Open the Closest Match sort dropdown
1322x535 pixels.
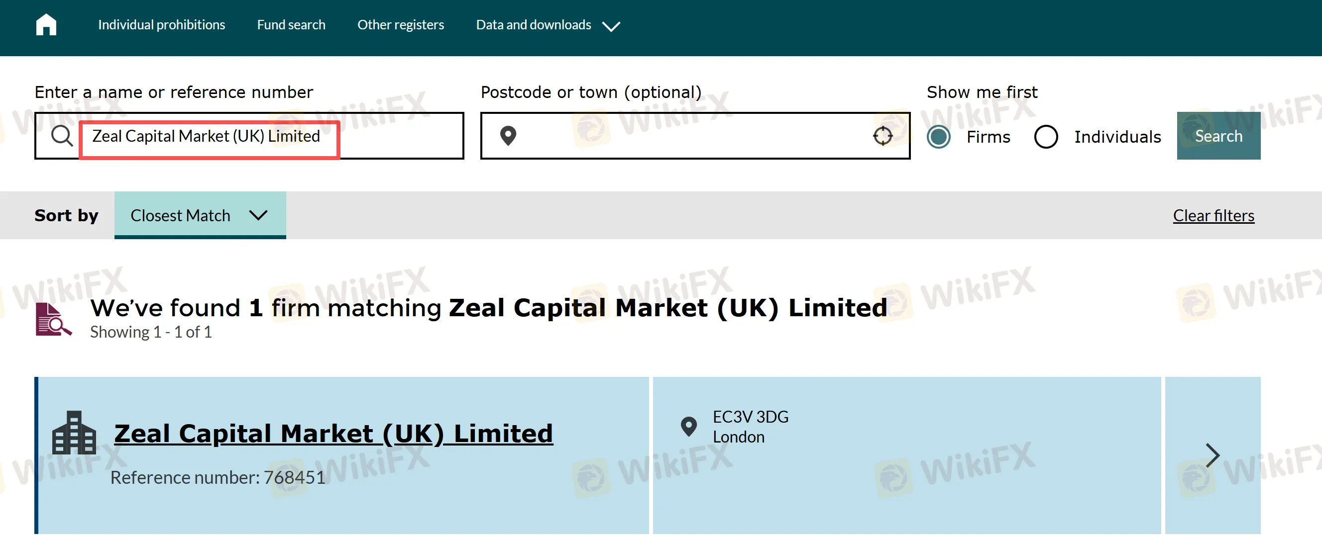(200, 215)
